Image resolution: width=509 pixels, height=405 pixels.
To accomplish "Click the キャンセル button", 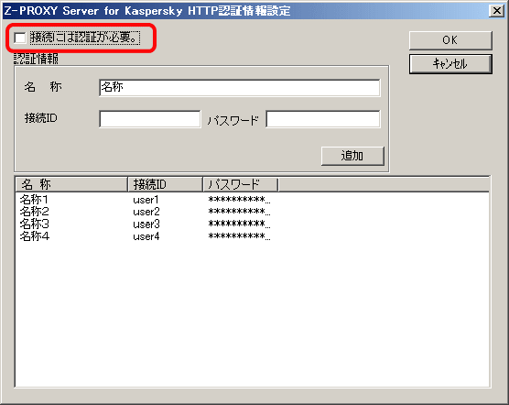I will tap(450, 64).
